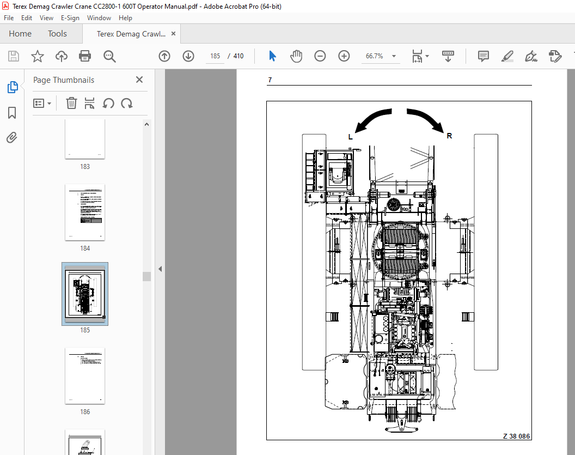Viewport: 575px width, 455px height.
Task: Open Page Thumbnails pane from sidebar
Action: pyautogui.click(x=13, y=87)
